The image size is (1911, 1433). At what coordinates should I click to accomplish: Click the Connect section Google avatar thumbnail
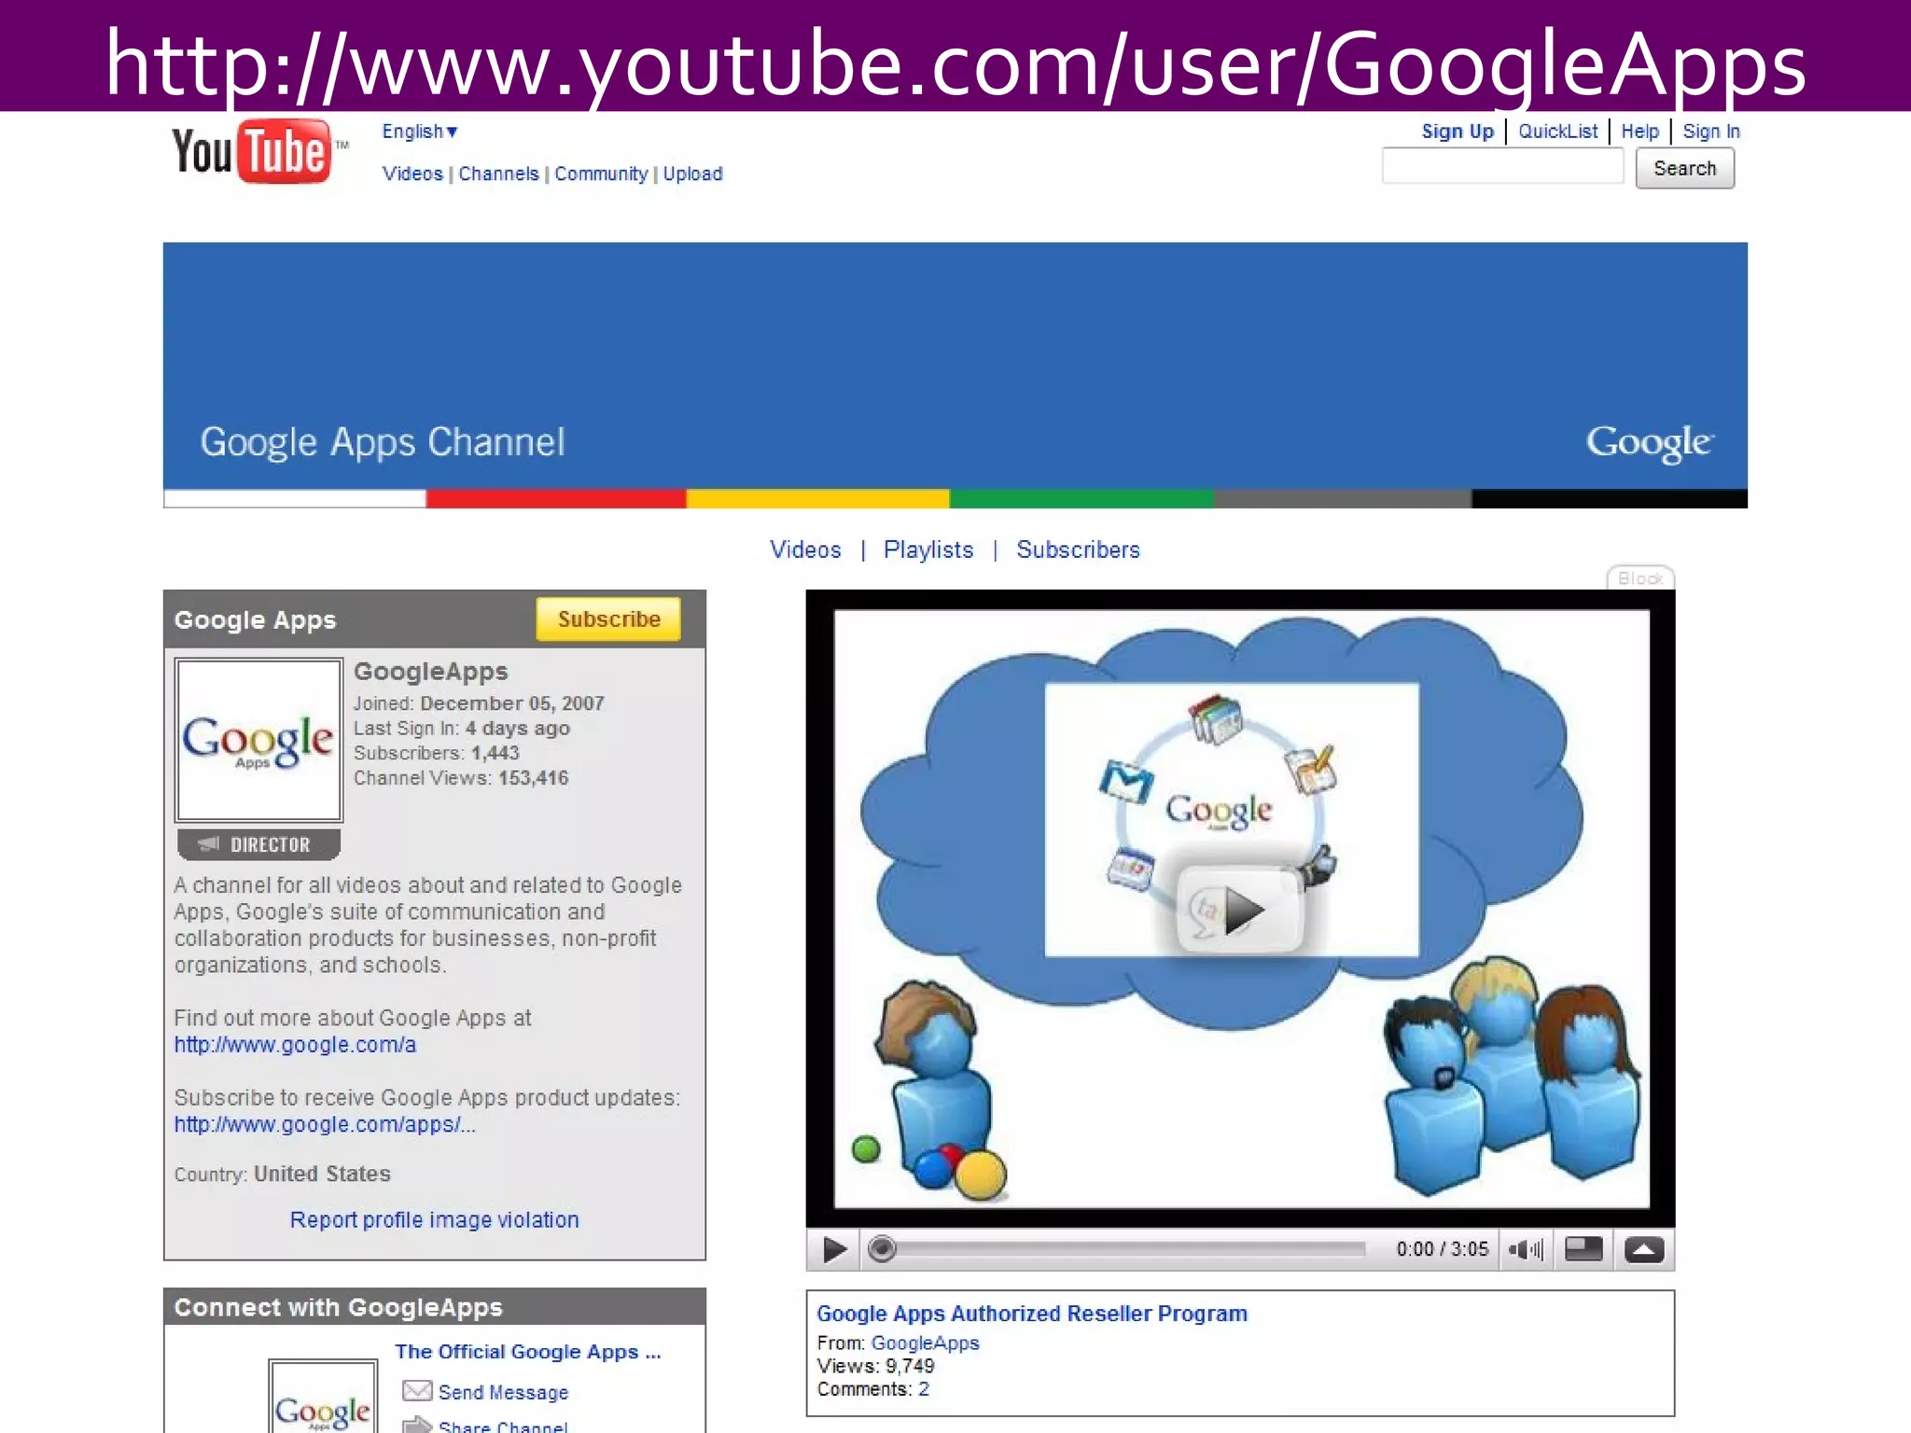coord(322,1397)
